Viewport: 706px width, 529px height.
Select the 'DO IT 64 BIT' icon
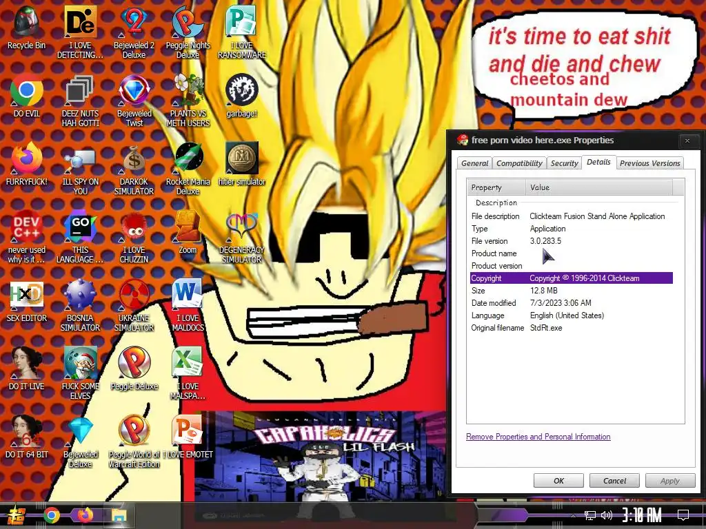pos(27,437)
